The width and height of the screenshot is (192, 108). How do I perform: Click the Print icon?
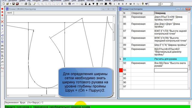[x=26, y=4]
